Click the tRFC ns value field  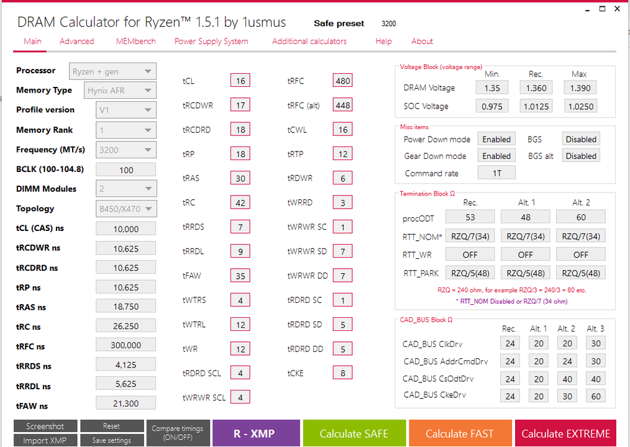(x=126, y=345)
